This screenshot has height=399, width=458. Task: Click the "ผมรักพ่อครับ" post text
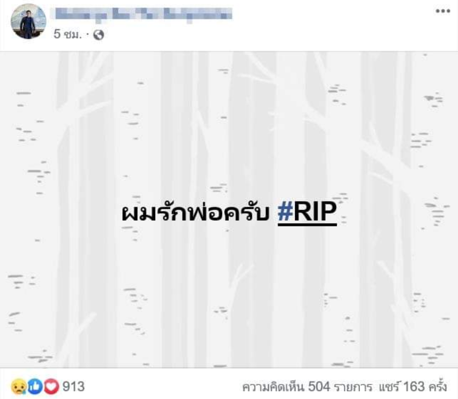coord(195,212)
